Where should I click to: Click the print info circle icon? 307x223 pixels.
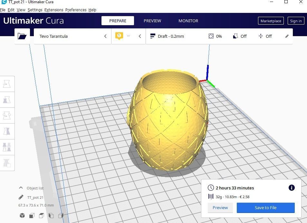292,188
